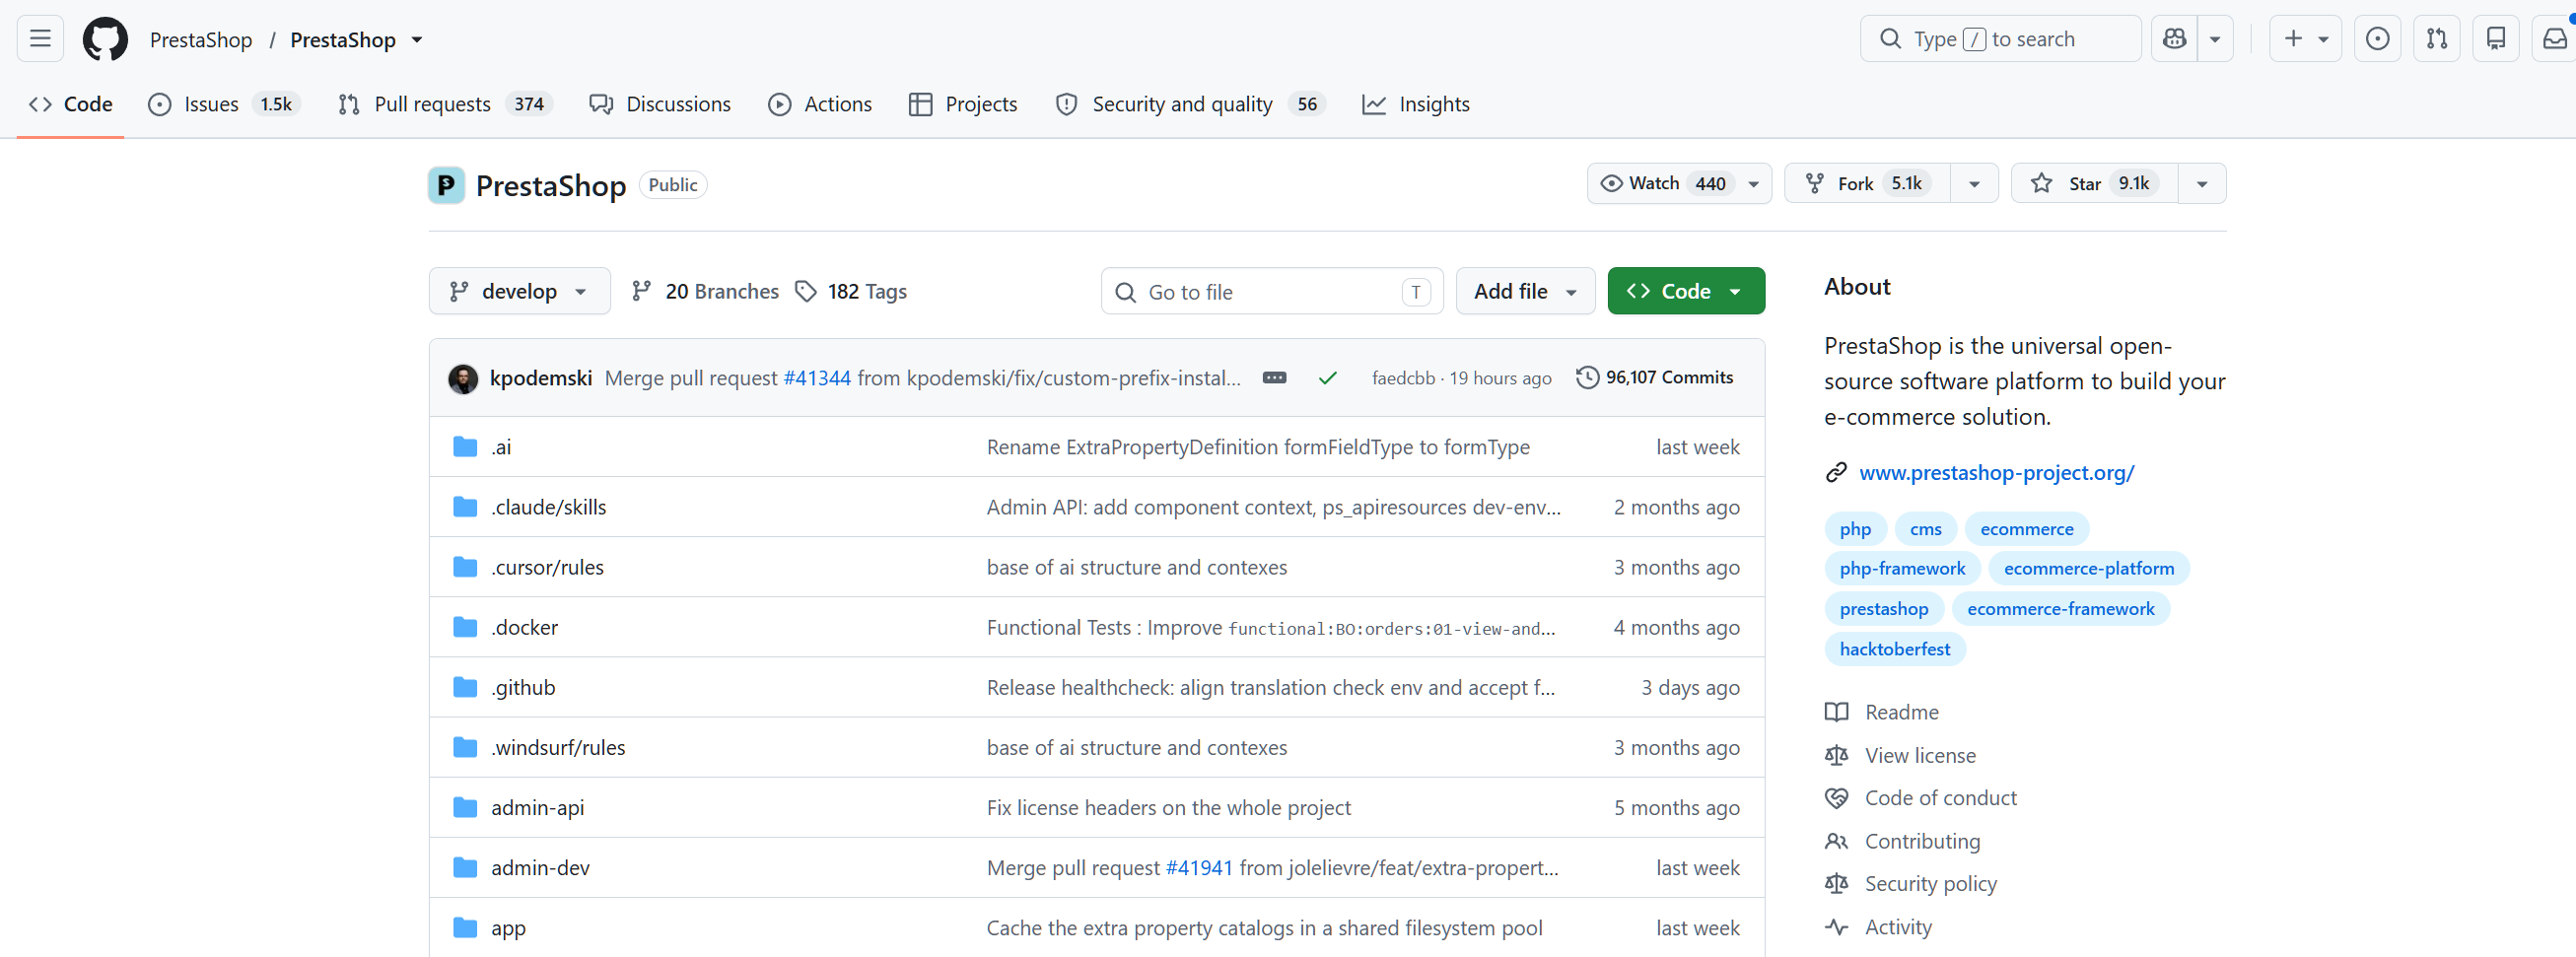Switch to the Issues tab
This screenshot has width=2576, height=957.
[224, 104]
